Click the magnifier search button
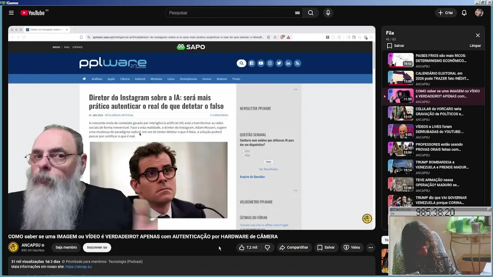 (x=310, y=13)
